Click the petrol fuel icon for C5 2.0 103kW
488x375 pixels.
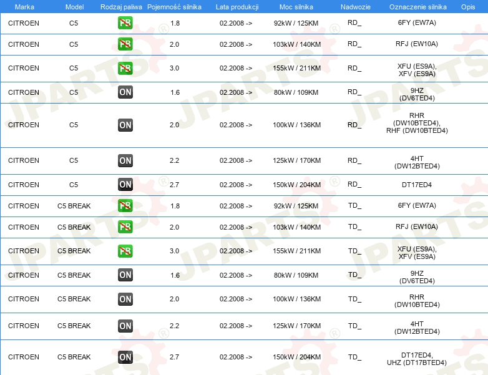click(125, 44)
